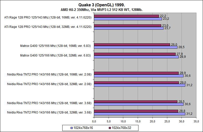Select the maroon bar labeled 26,0
Viewport: 203px width, 132px height.
[x=132, y=45]
